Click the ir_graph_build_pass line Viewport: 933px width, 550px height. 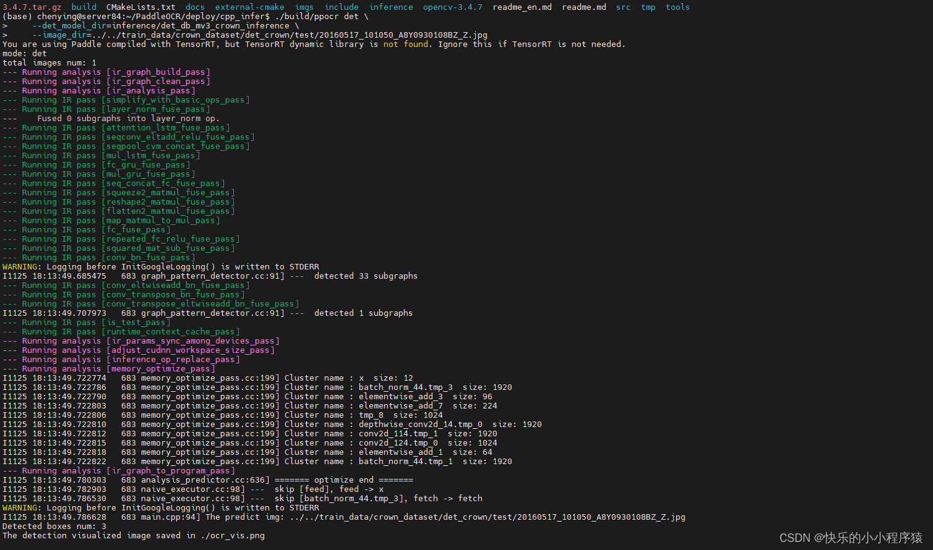tap(106, 72)
